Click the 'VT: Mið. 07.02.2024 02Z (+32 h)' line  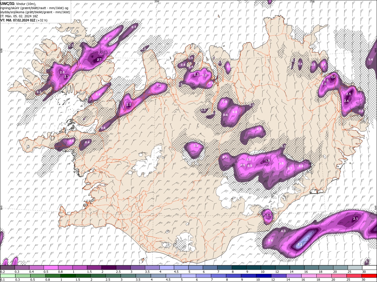(24, 20)
